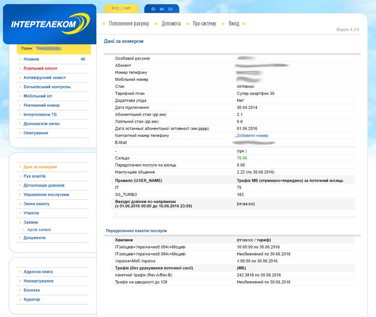Select Дані за номером in sidebar
Image resolution: width=376 pixels, height=317 pixels.
pos(40,167)
